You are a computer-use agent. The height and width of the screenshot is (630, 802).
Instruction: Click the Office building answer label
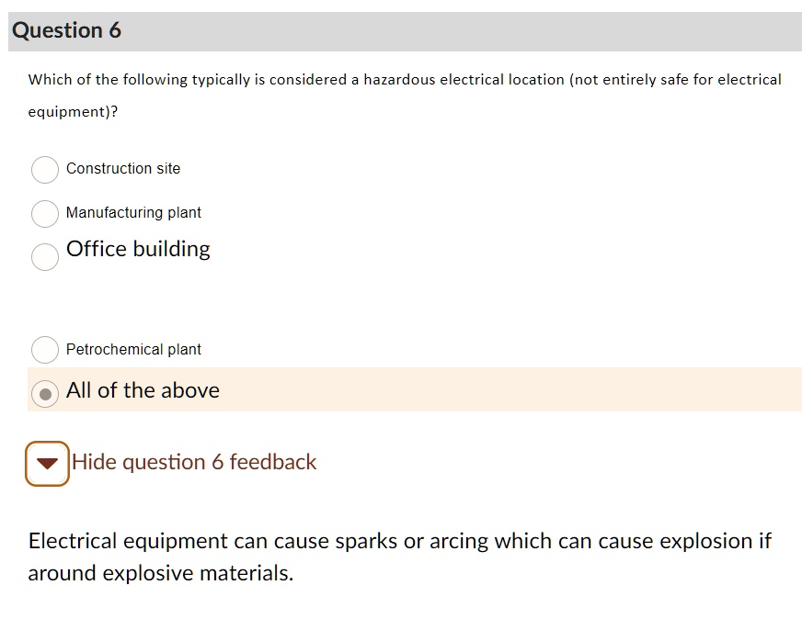(137, 249)
